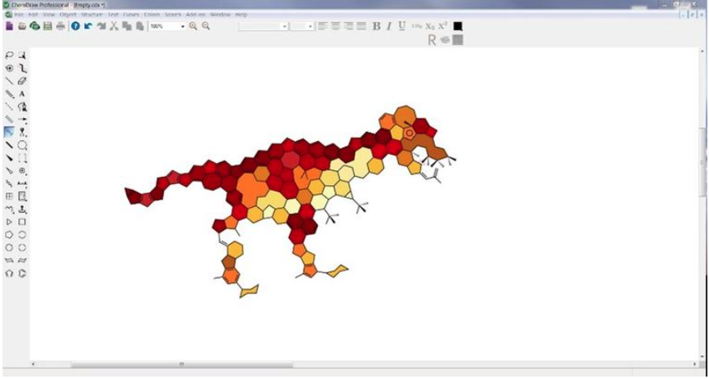Toggle Superscript X² formatting
The height and width of the screenshot is (379, 709).
[x=443, y=26]
